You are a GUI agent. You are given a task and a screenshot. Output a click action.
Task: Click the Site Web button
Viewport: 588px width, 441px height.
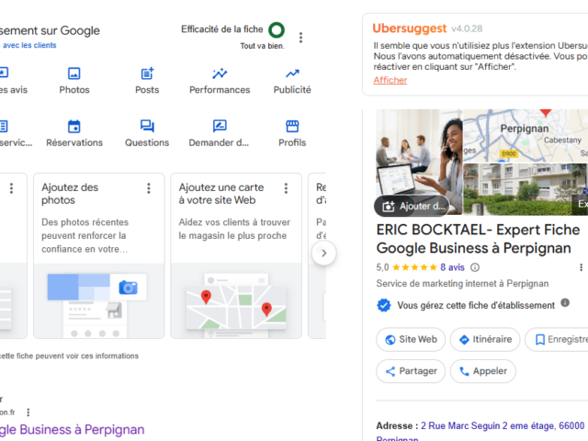(410, 339)
